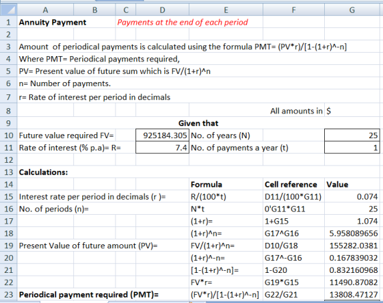The width and height of the screenshot is (383, 303).
Task: Click the 'R/(100*t)' formula cell
Action: 226,197
